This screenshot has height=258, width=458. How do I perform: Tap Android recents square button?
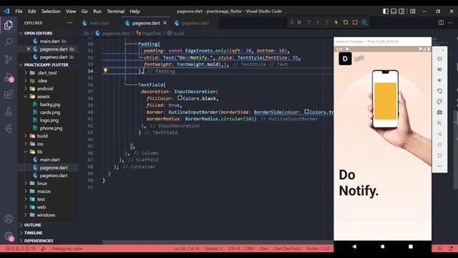[x=411, y=247]
